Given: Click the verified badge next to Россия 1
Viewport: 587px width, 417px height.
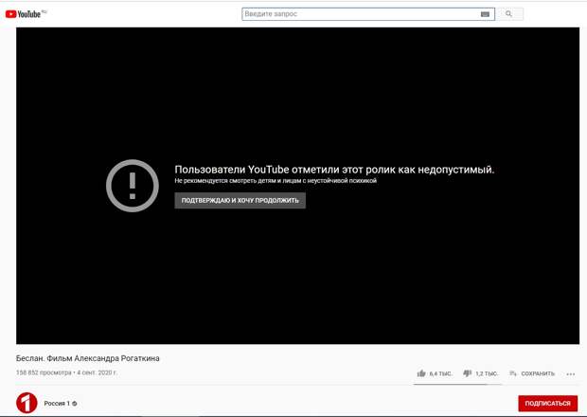Looking at the screenshot, I should (75, 404).
